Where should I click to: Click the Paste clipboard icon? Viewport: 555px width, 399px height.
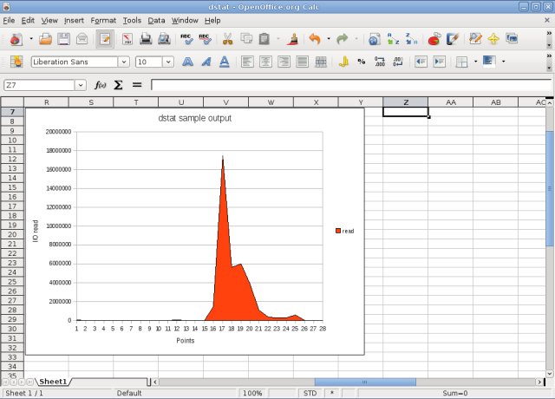(x=264, y=39)
